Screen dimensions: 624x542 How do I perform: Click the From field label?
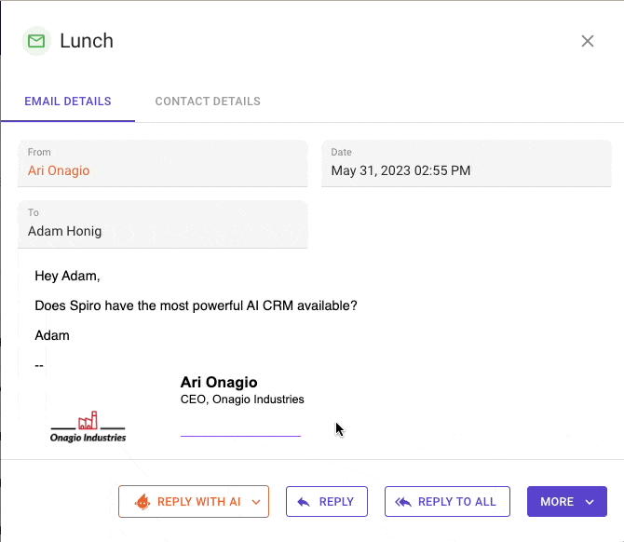39,152
